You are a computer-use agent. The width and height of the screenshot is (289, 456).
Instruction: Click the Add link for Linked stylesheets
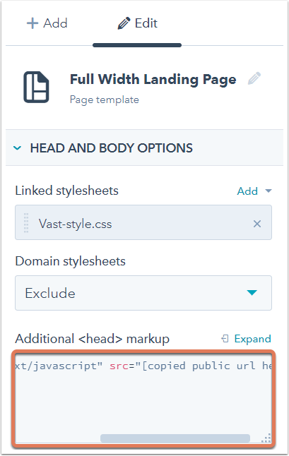pyautogui.click(x=247, y=191)
